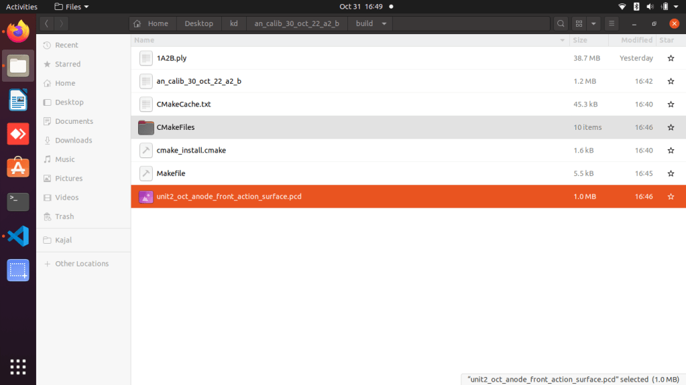Image resolution: width=686 pixels, height=385 pixels.
Task: Navigate to Desktop in path bar
Action: pos(198,23)
